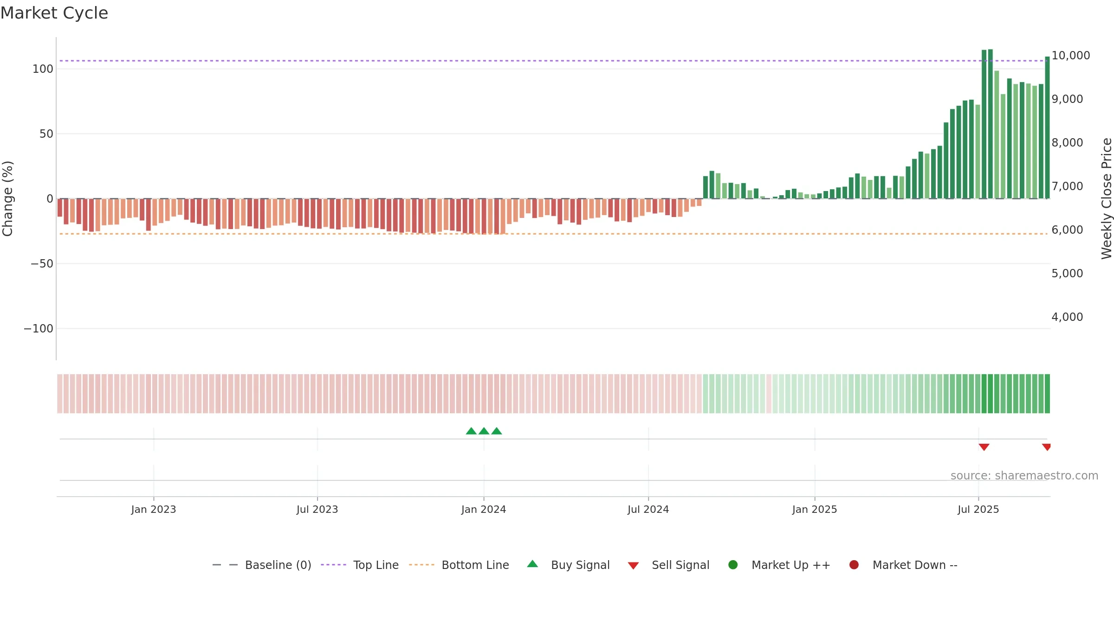
Task: Click the dark red Market Down circle in legend
Action: (854, 565)
